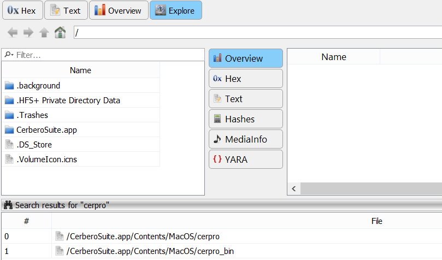This screenshot has width=442, height=260.
Task: Switch to the top Hex tab
Action: (x=22, y=10)
